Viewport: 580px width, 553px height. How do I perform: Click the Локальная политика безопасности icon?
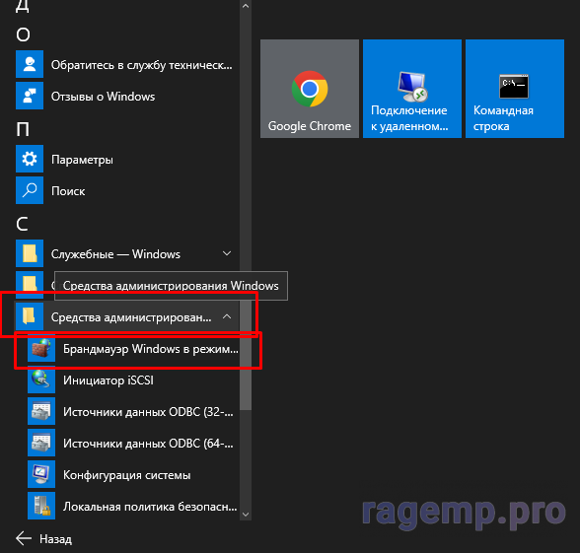41,506
